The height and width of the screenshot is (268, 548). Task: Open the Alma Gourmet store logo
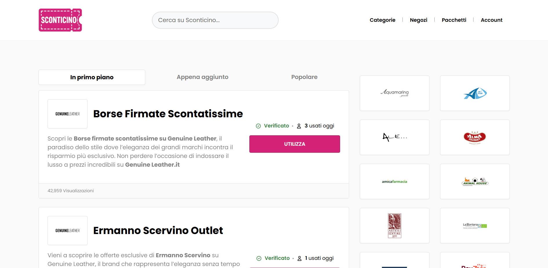(x=475, y=137)
